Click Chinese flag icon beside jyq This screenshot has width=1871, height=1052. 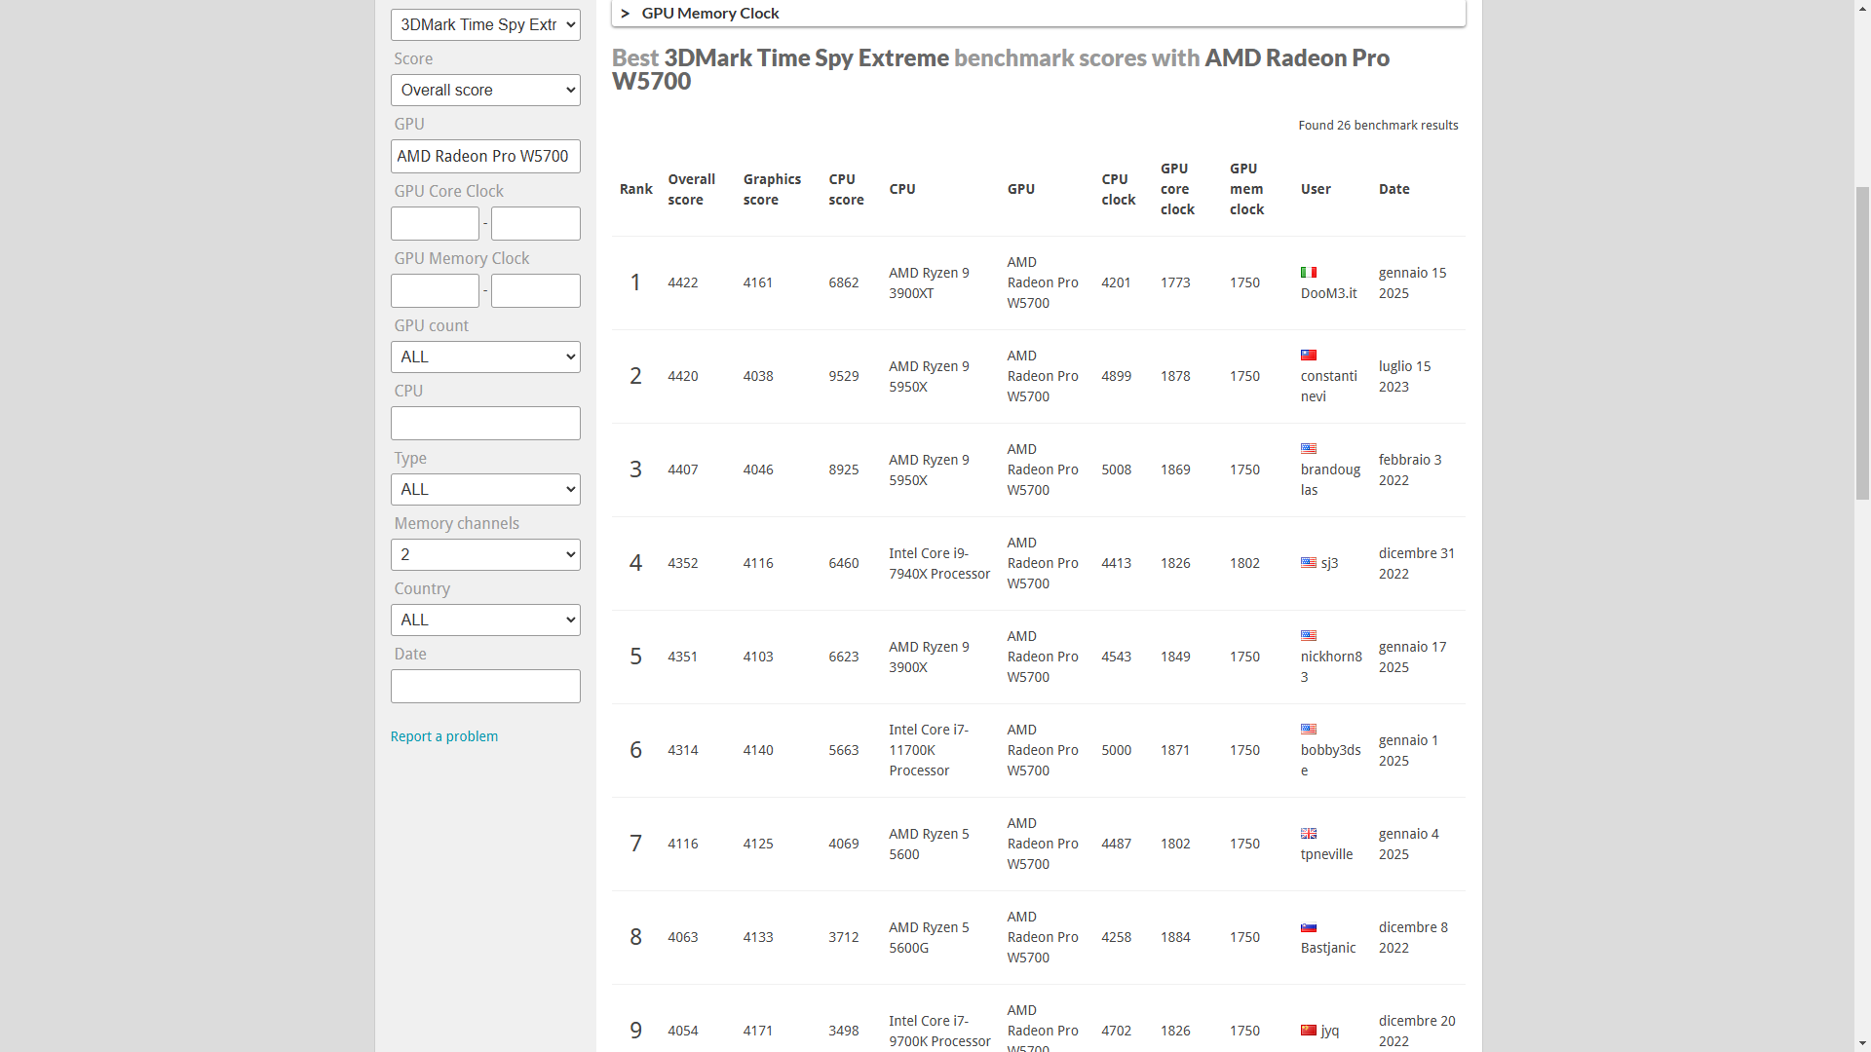coord(1309,1031)
